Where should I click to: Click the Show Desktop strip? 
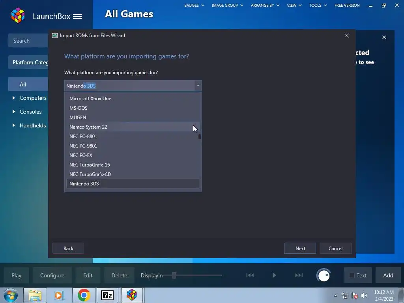click(x=401, y=296)
